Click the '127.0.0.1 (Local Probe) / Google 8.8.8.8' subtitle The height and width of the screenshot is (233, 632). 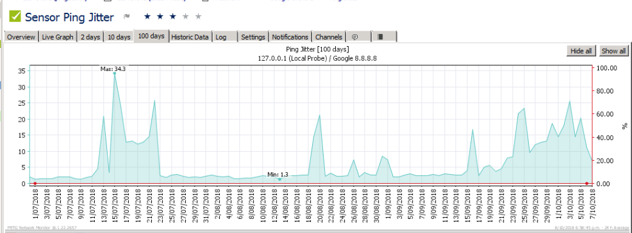tap(318, 58)
